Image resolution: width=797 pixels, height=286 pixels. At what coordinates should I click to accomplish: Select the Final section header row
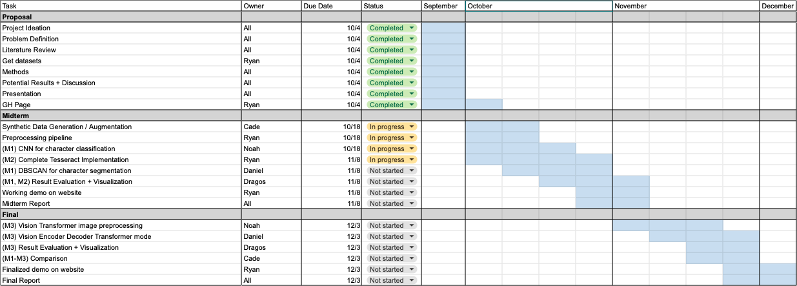pyautogui.click(x=398, y=214)
